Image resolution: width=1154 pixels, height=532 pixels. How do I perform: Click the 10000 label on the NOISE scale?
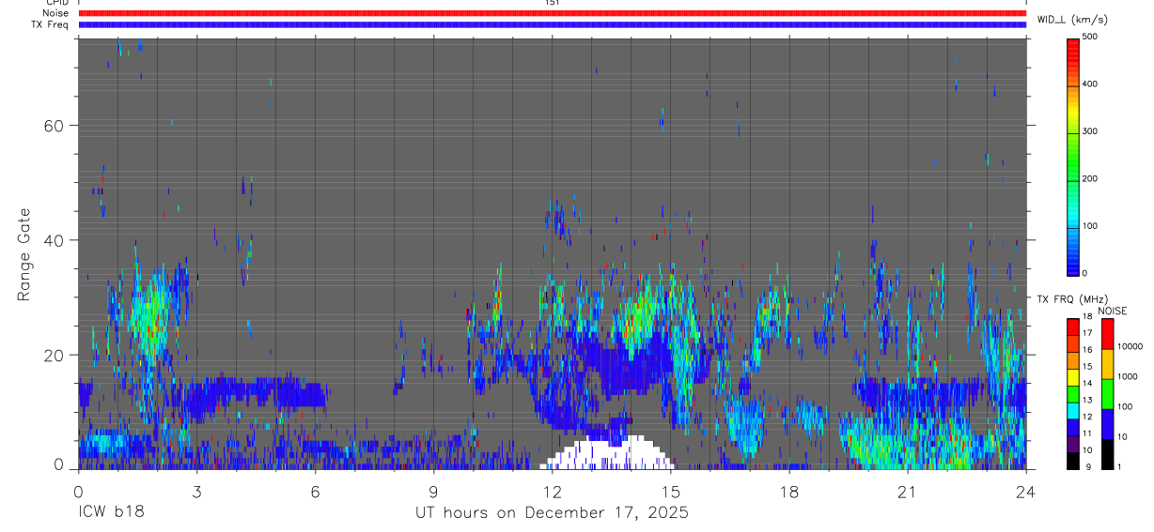pos(1131,346)
